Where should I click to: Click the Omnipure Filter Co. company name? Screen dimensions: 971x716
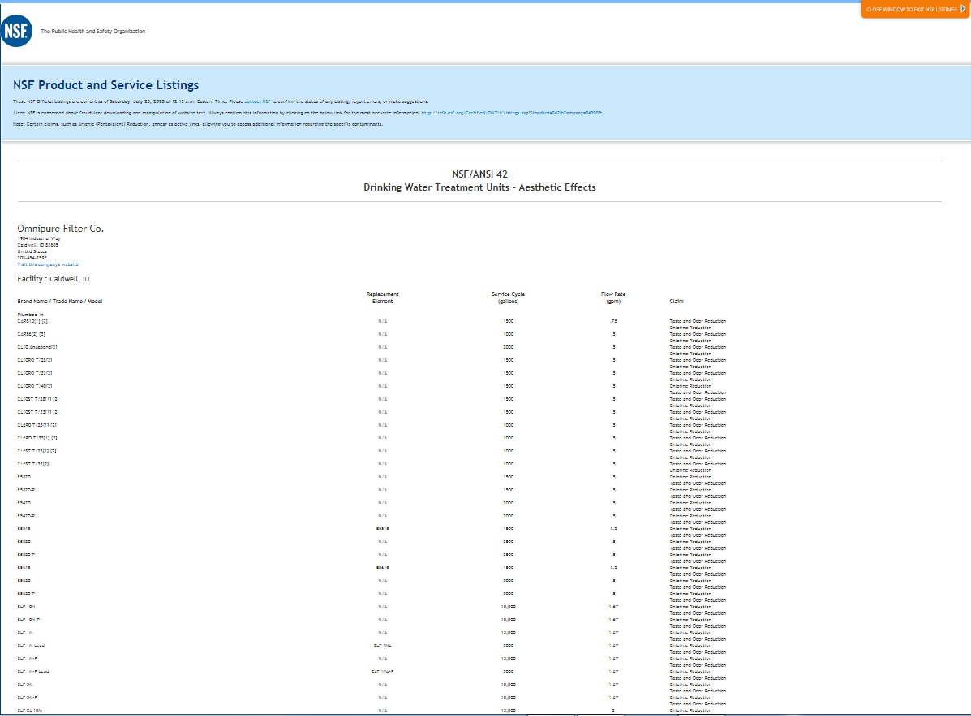click(x=60, y=229)
